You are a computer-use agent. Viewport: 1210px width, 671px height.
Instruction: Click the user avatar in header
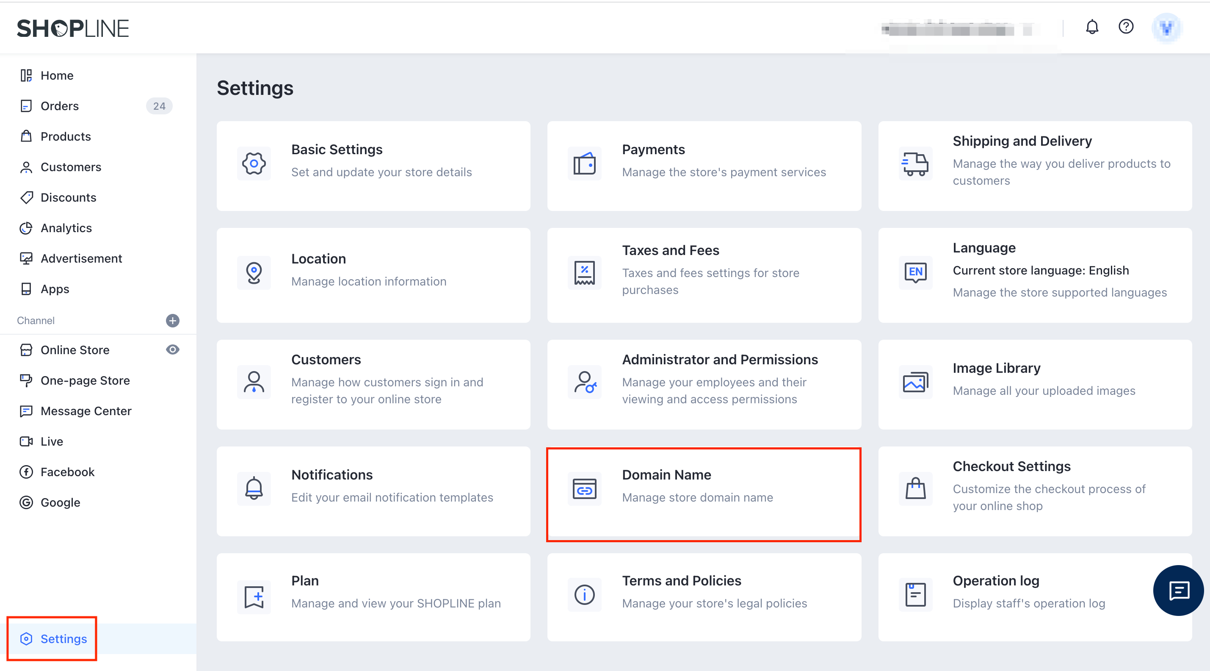point(1166,28)
